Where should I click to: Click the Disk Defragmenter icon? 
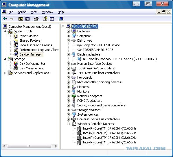(16, 64)
